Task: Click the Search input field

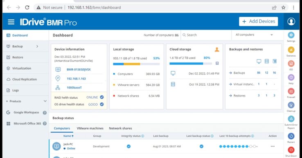Action: pyautogui.click(x=206, y=35)
